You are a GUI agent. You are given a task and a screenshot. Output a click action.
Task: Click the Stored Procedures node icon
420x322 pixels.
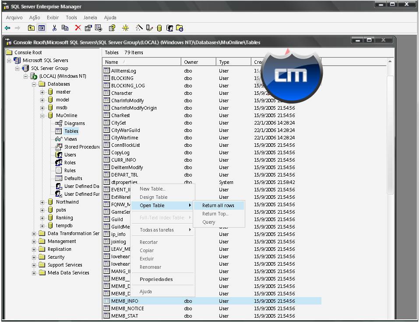(x=59, y=146)
